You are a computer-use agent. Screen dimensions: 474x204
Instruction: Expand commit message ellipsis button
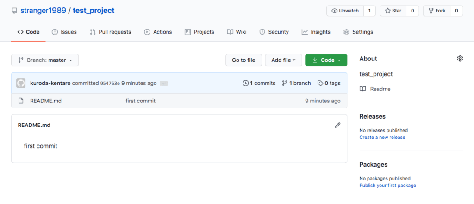(164, 84)
